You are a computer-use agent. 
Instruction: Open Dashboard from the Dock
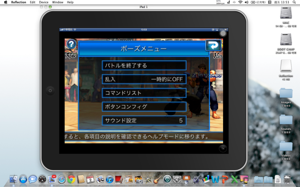click(42, 180)
